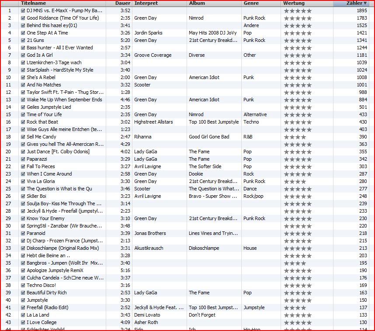Screen dimensions: 375x331
Task: Click the Interpret column header
Action: [159, 3]
